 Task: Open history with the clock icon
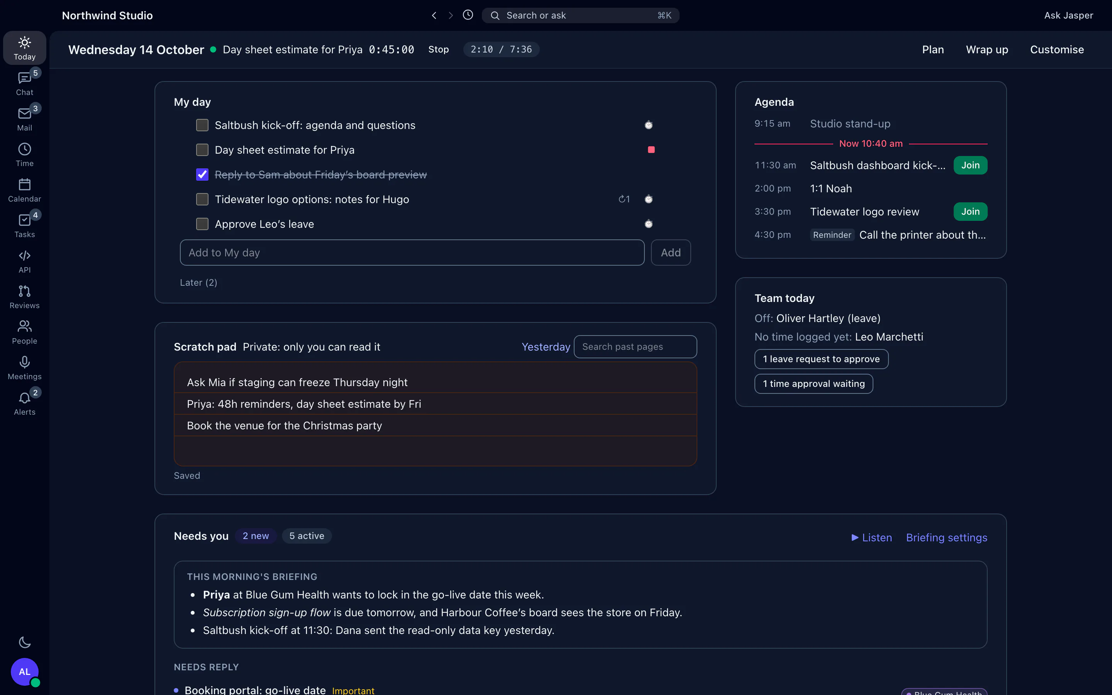point(468,15)
